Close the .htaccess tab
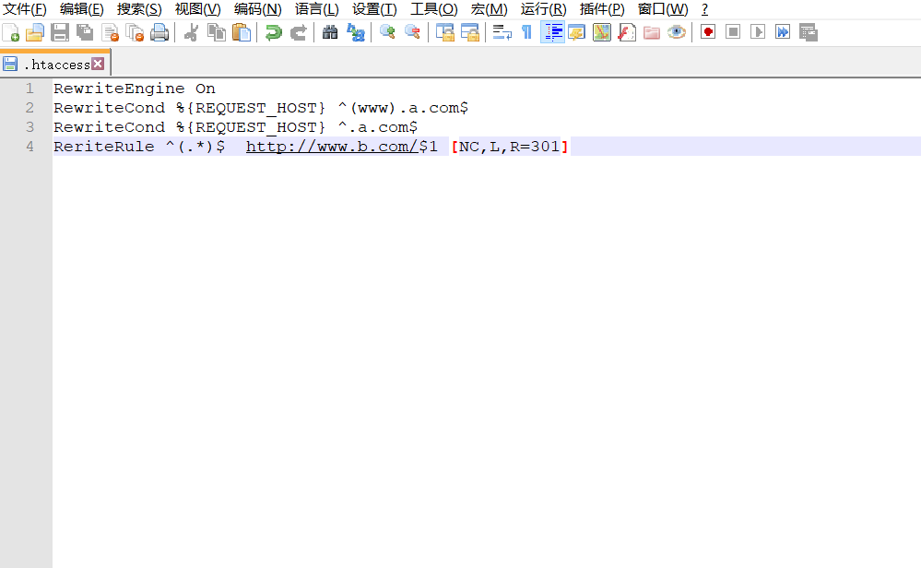Screen dimensions: 921x568 coord(98,64)
